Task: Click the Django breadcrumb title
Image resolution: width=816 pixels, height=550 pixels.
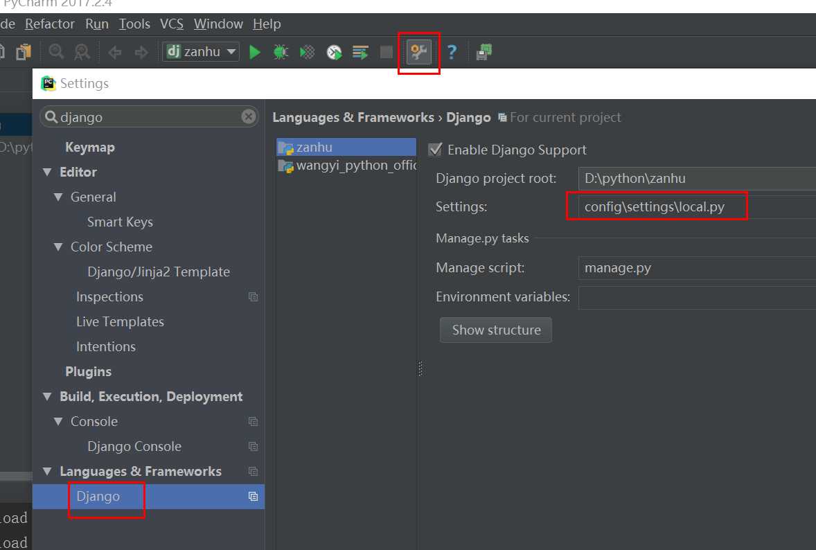Action: pyautogui.click(x=468, y=118)
